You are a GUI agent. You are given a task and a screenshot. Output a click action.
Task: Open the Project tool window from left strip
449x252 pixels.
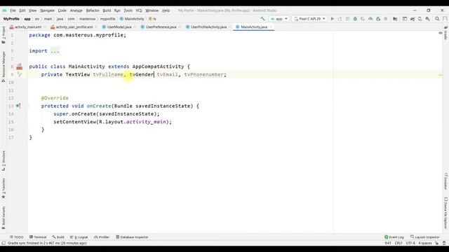[4, 34]
